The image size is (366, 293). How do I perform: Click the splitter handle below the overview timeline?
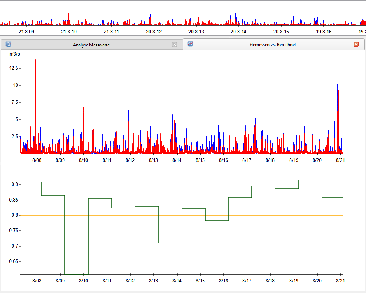point(232,37)
